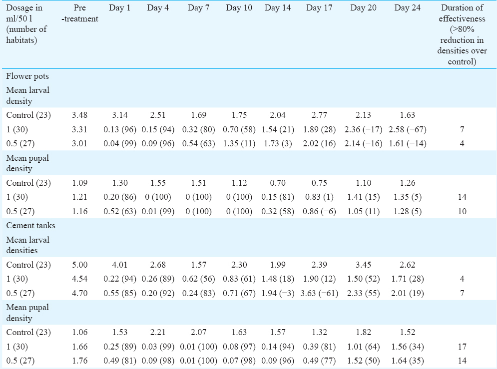This screenshot has height=369, width=497.
Task: Click the cell '0.39 (81)'
Action: 319,347
